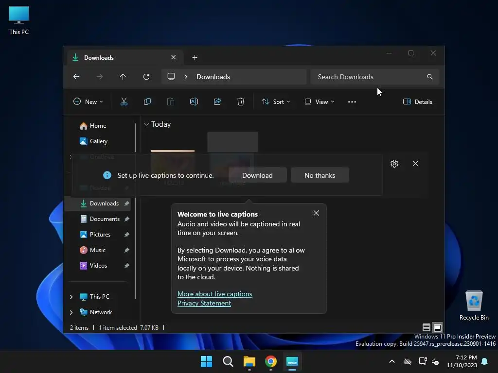Screen dimensions: 498x373
Task: Expand Network in sidebar
Action: click(x=71, y=312)
